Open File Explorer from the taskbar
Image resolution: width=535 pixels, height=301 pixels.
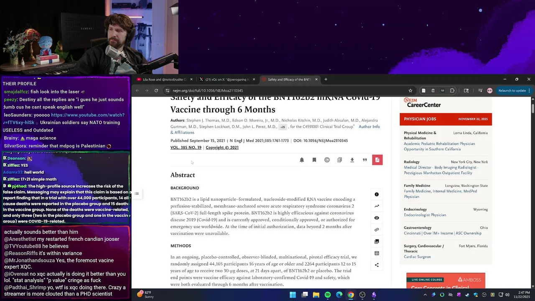tap(316, 295)
